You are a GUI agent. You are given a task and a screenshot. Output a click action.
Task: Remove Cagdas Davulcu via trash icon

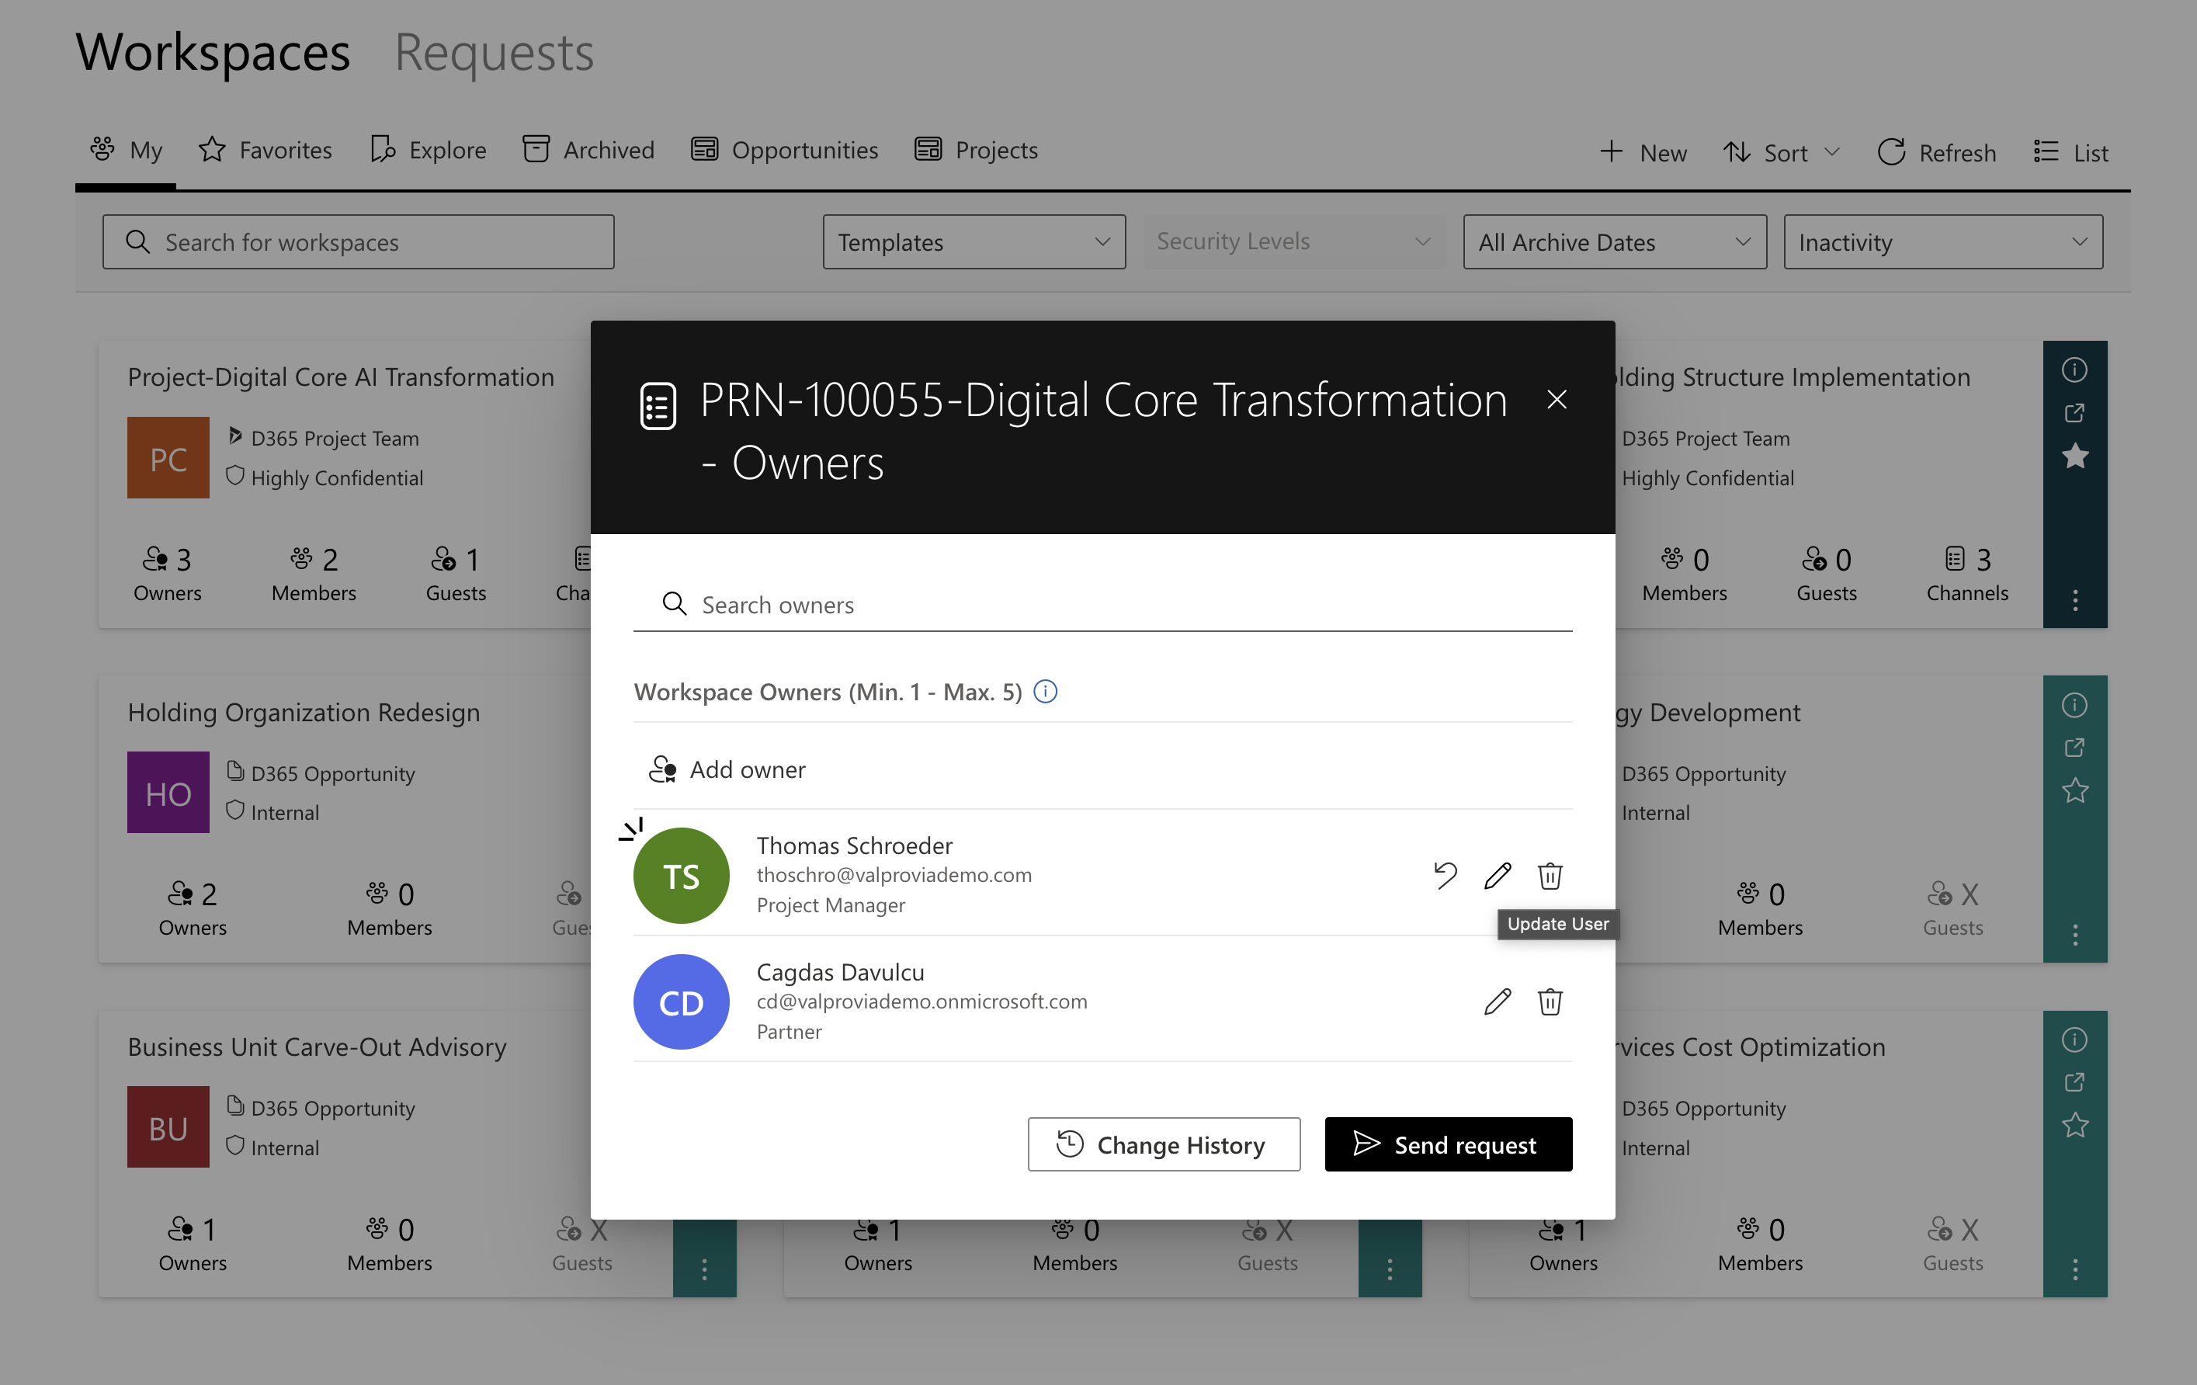(x=1550, y=1001)
